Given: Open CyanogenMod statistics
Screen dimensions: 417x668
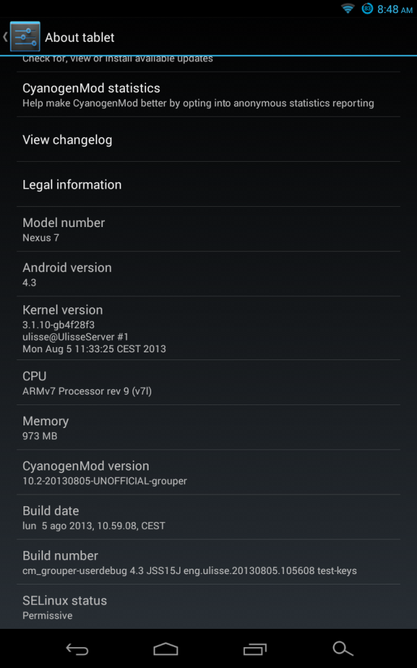Looking at the screenshot, I should [208, 95].
